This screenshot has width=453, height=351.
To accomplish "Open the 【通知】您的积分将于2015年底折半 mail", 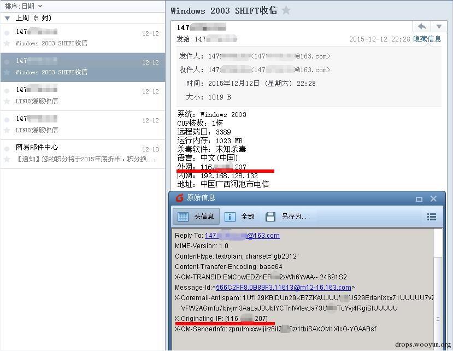I will pyautogui.click(x=83, y=154).
